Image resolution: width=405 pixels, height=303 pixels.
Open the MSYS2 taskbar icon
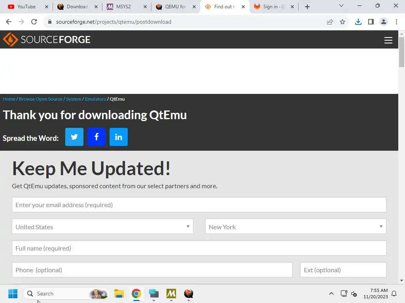(x=171, y=294)
